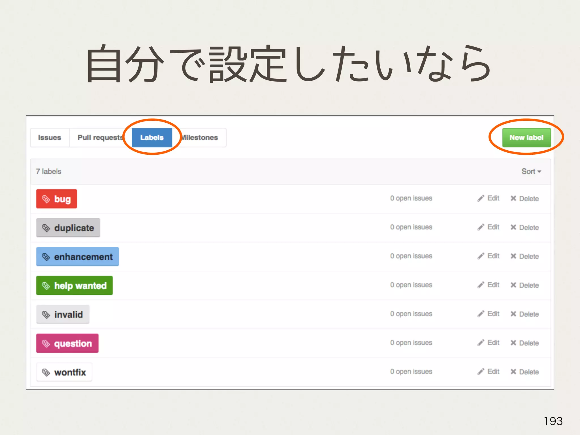Click the red bug label swatch
Screen dimensions: 580x435
[x=57, y=199]
